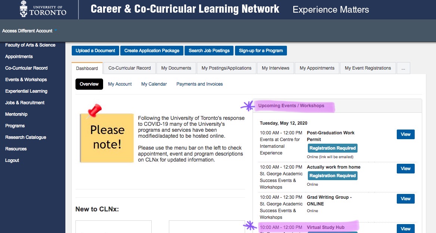Click the pushpin Please note sticky image
The image size is (436, 233).
click(x=106, y=134)
